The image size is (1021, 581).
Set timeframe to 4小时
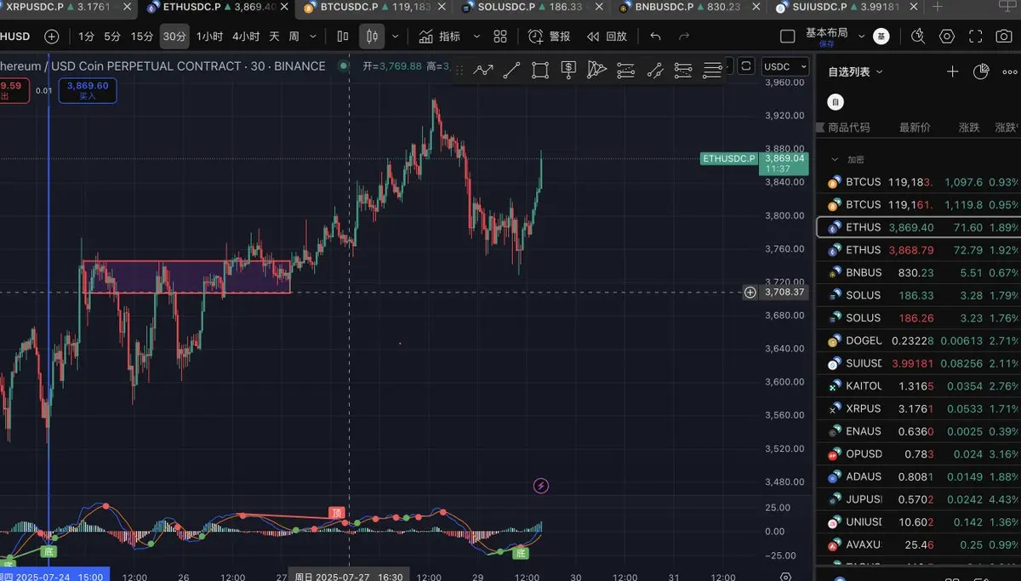coord(246,37)
